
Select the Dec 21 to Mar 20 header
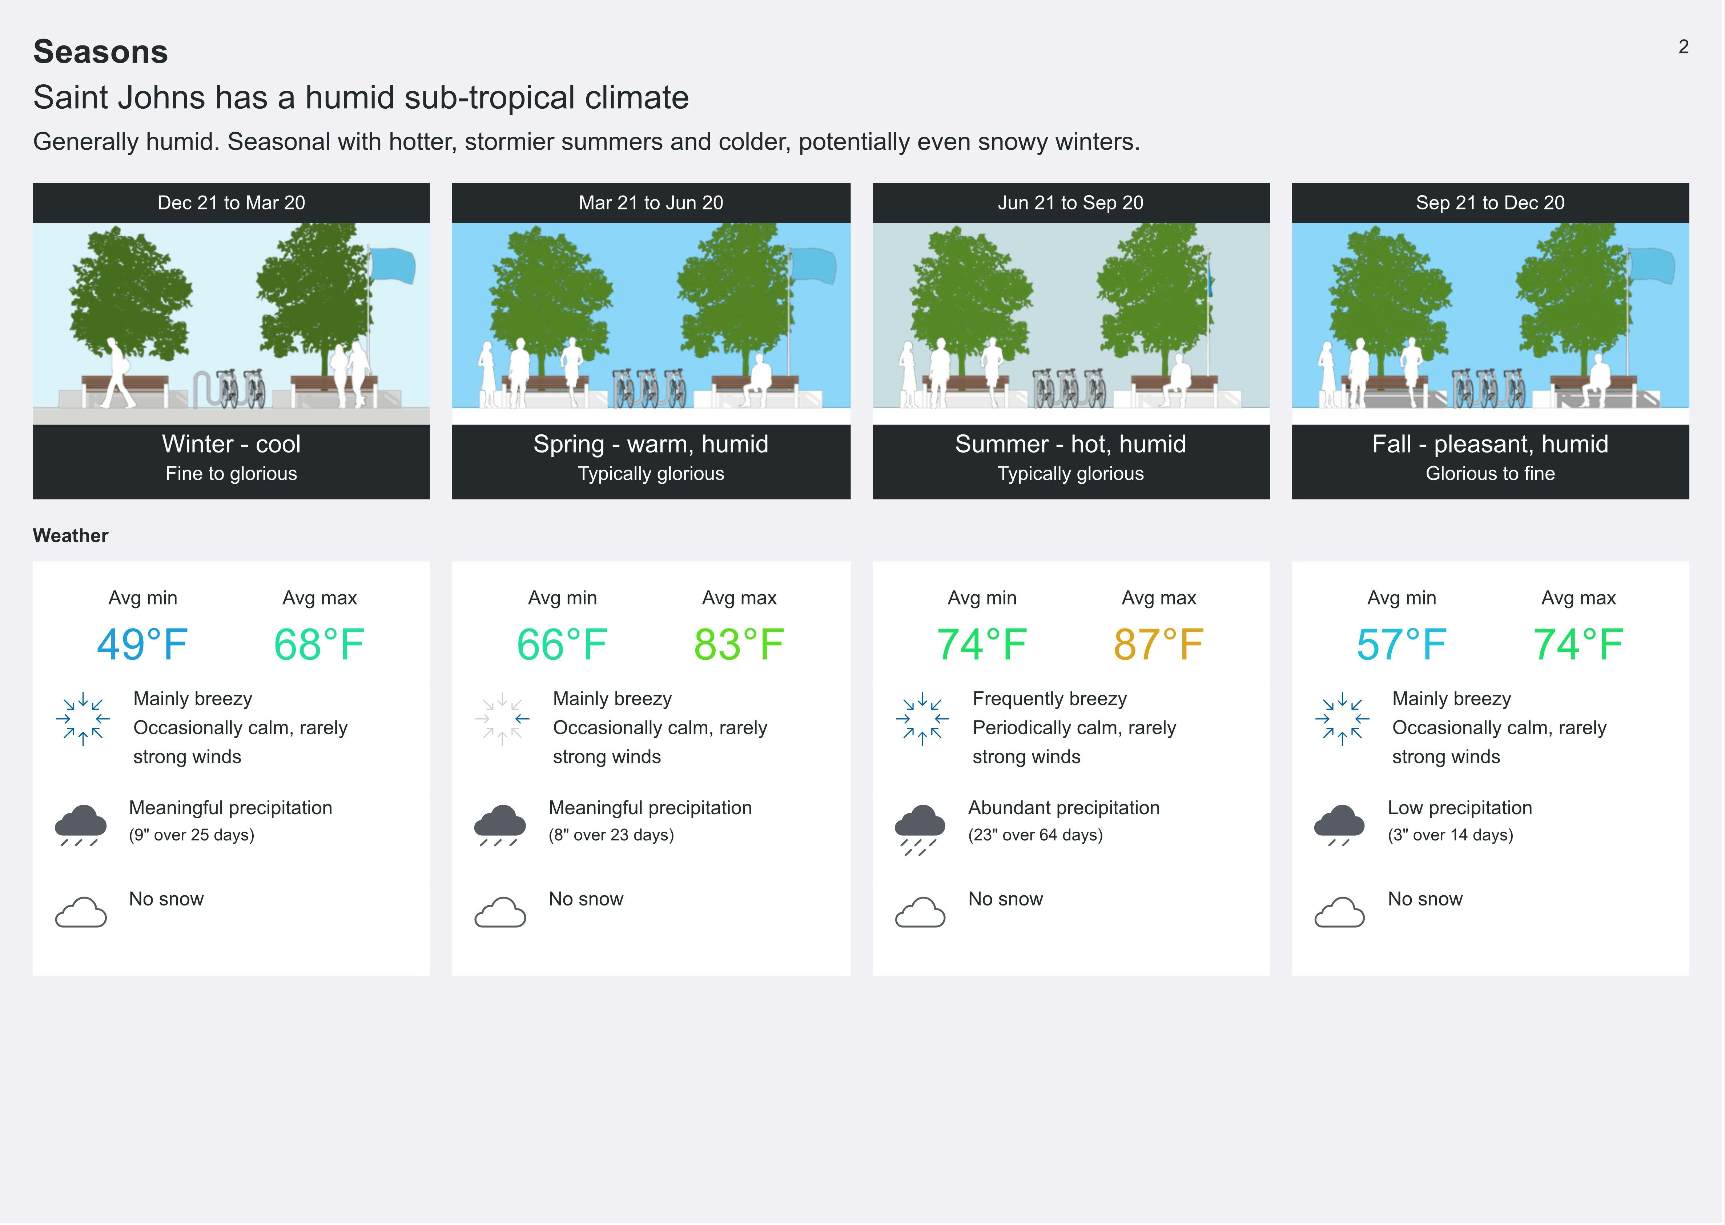click(x=231, y=203)
